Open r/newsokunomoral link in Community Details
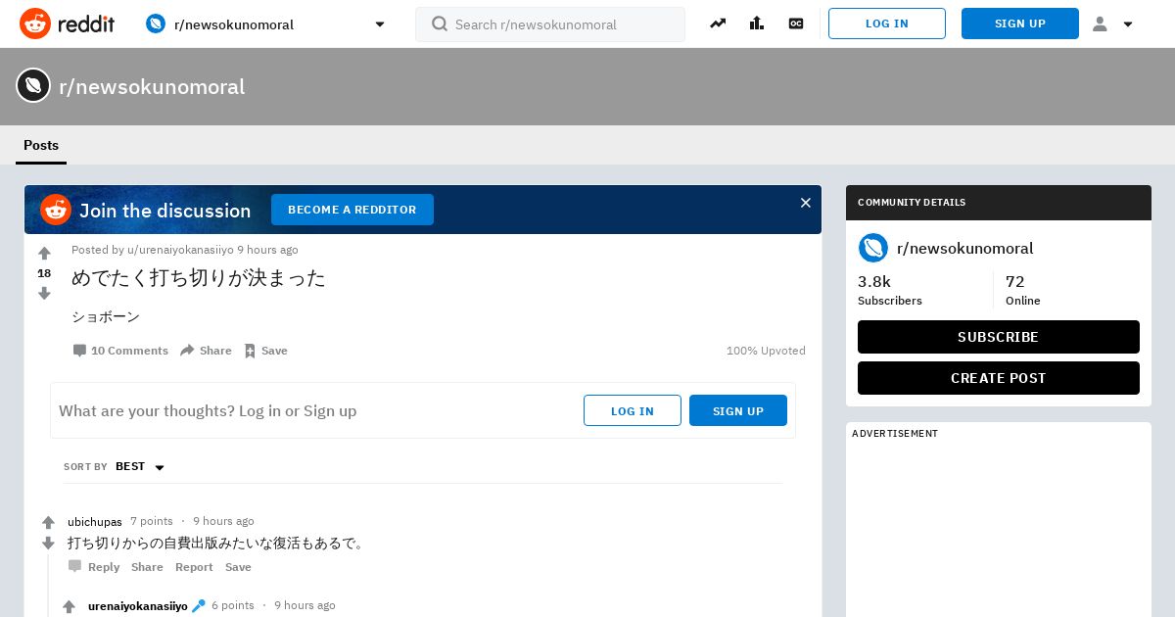 pos(965,249)
